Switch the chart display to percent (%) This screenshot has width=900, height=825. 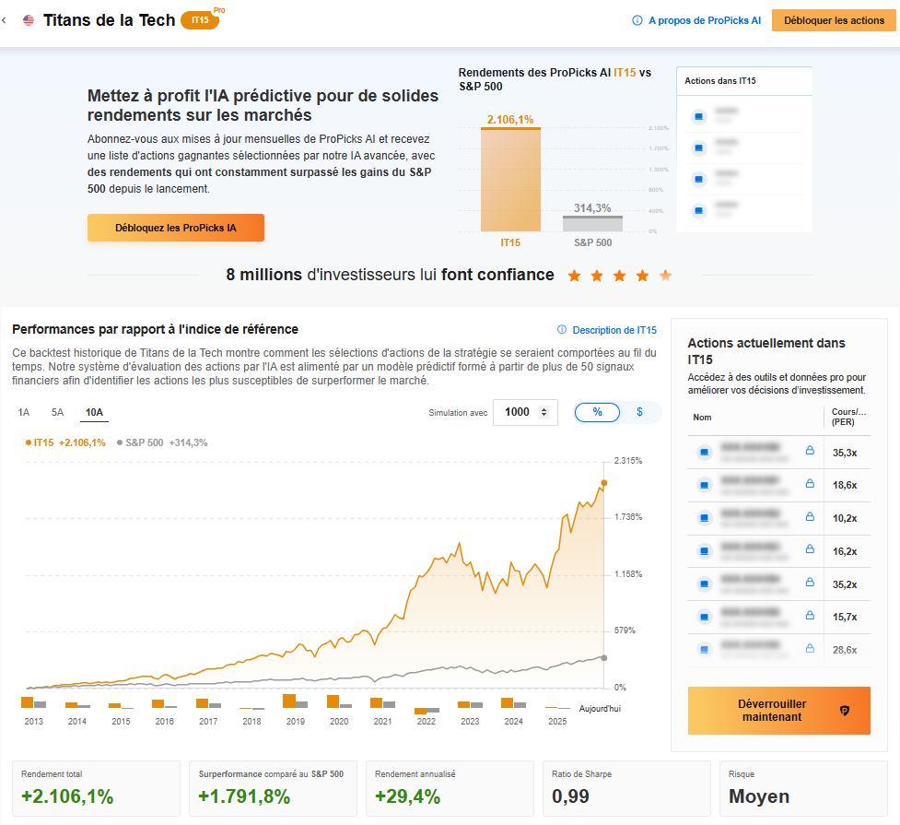(597, 412)
